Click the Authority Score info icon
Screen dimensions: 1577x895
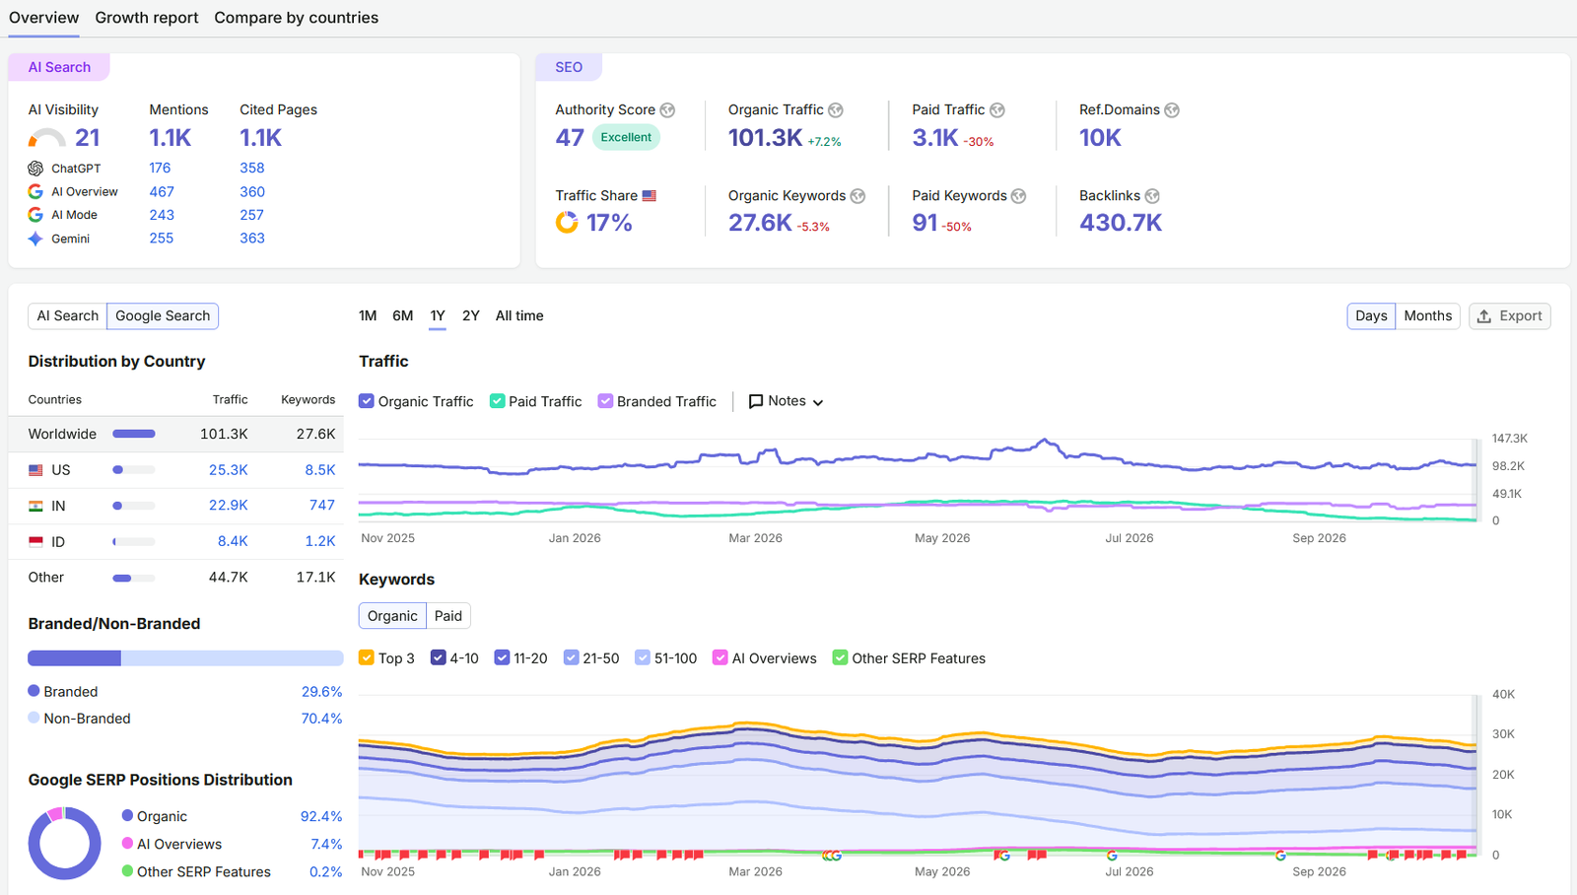[667, 110]
